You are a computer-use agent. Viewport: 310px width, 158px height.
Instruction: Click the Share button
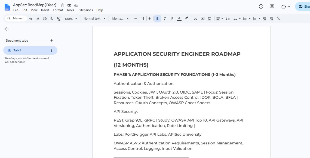pyautogui.click(x=303, y=7)
